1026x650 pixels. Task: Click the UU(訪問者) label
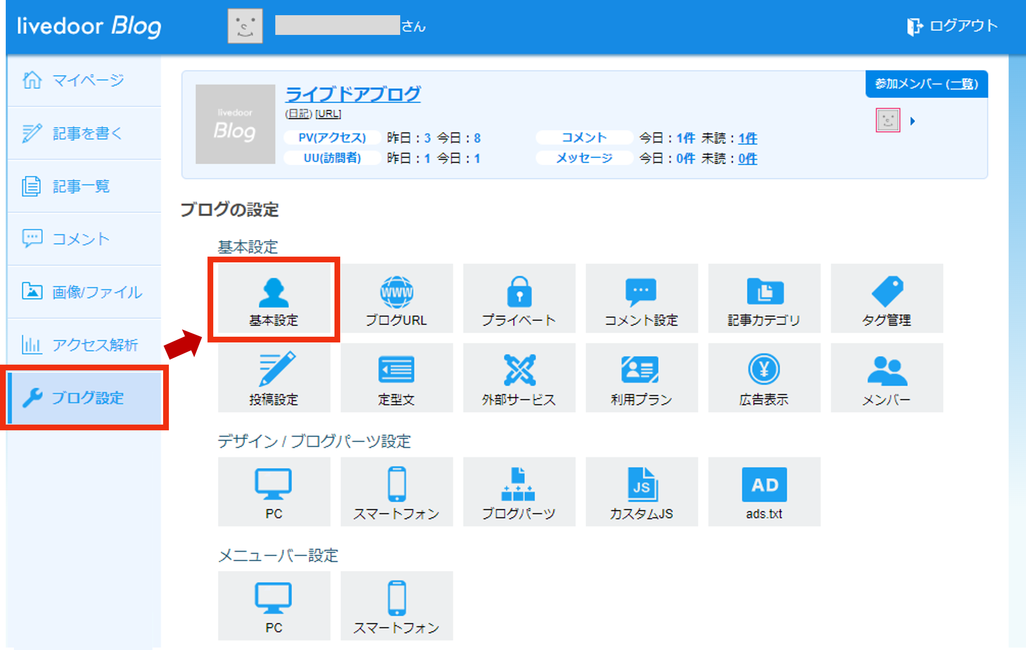click(x=332, y=158)
